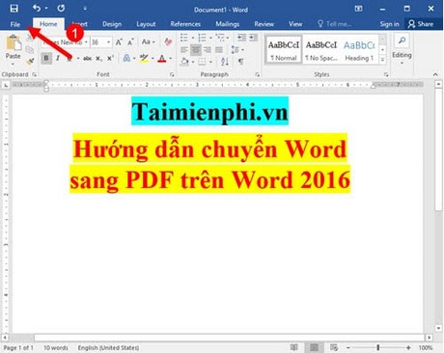Toggle center alignment button
This screenshot has width=444, height=353.
[196, 50]
